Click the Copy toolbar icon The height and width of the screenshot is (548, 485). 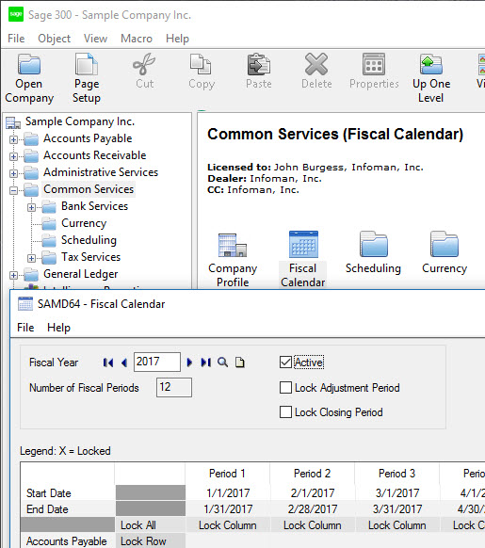coord(201,64)
